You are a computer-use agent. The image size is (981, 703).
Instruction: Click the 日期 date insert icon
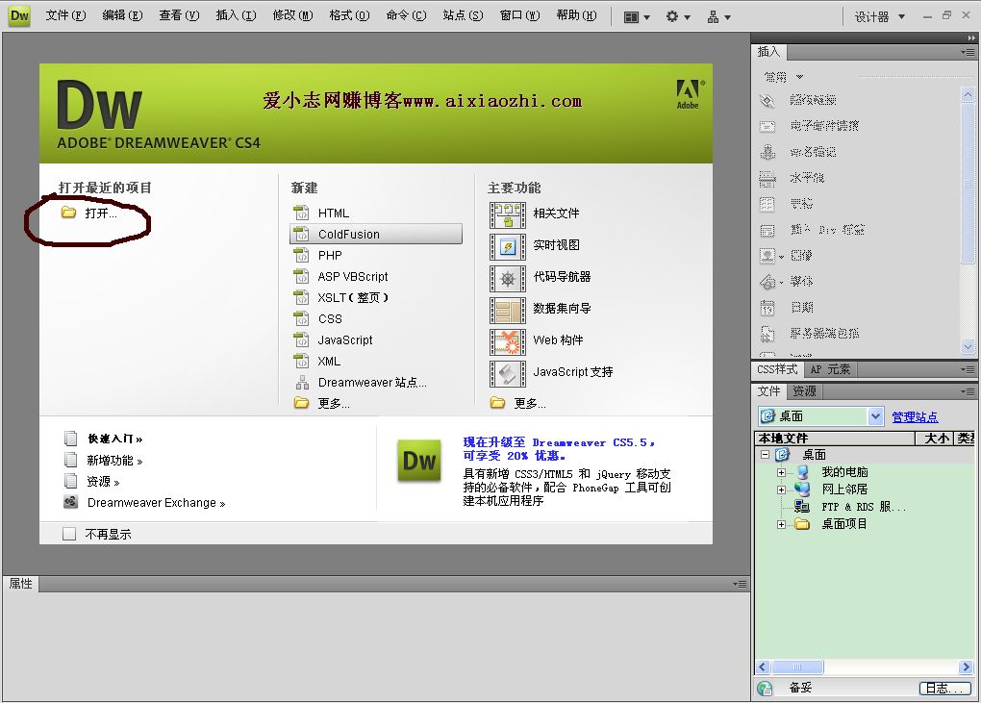click(767, 308)
